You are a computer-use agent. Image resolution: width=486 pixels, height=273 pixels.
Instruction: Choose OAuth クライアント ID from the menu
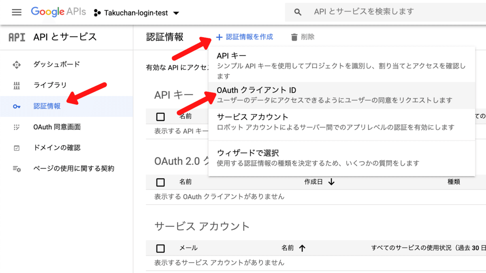(341, 95)
